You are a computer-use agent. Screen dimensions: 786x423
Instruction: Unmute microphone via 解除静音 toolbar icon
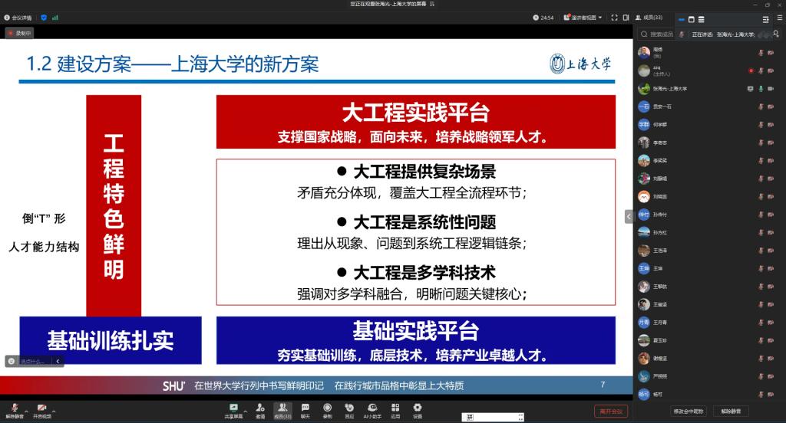click(x=15, y=411)
